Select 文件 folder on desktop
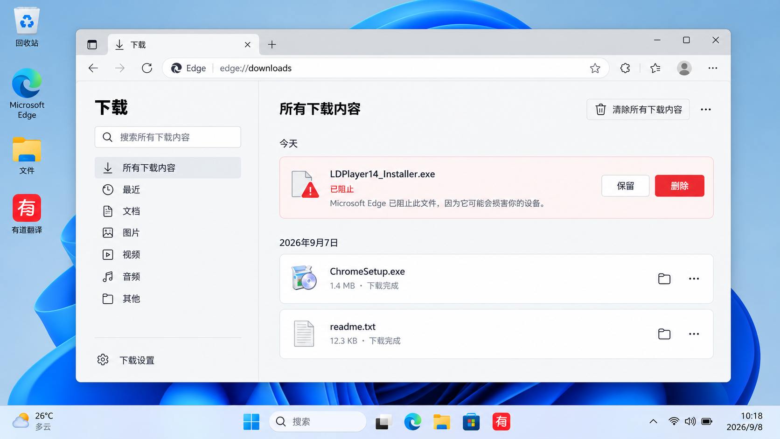Viewport: 780px width, 439px height. (27, 156)
